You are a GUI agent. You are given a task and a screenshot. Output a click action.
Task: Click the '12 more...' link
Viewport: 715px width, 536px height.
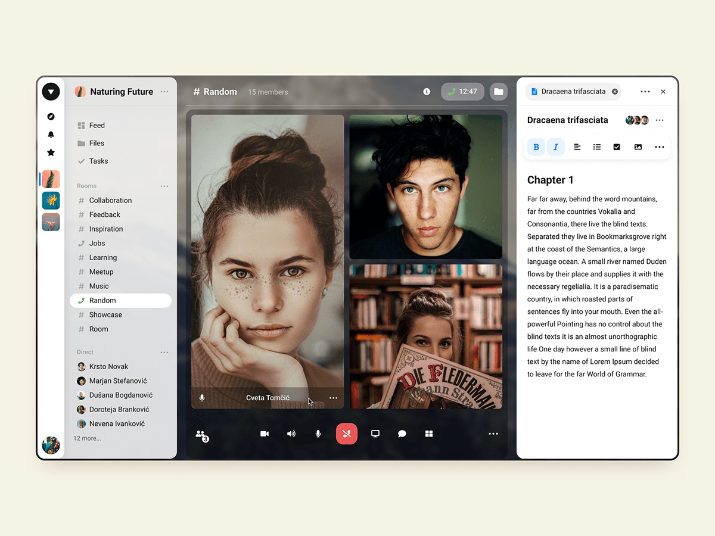tap(87, 438)
